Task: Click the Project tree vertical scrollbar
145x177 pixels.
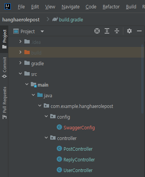Action: tap(142, 79)
